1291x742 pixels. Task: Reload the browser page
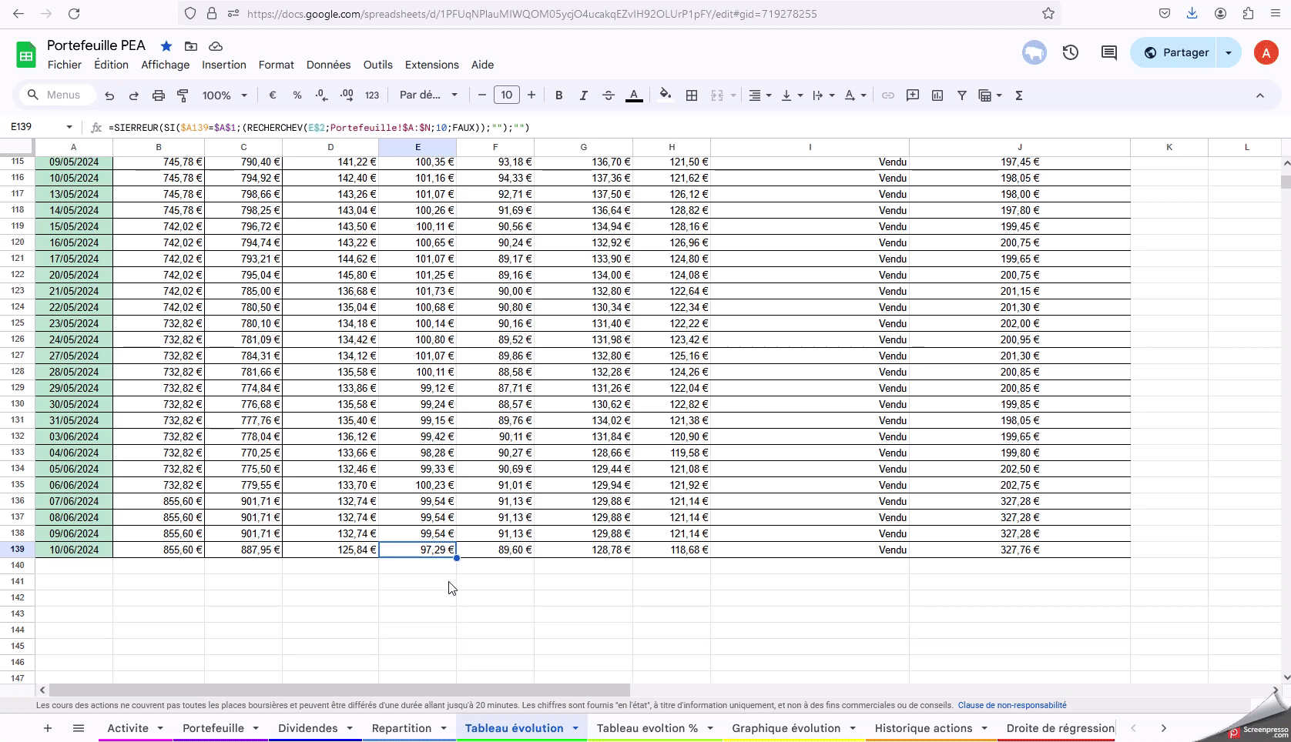[74, 14]
